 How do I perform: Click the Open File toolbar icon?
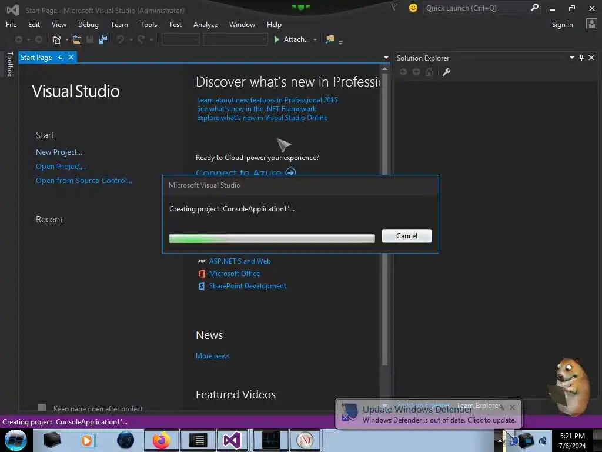77,39
